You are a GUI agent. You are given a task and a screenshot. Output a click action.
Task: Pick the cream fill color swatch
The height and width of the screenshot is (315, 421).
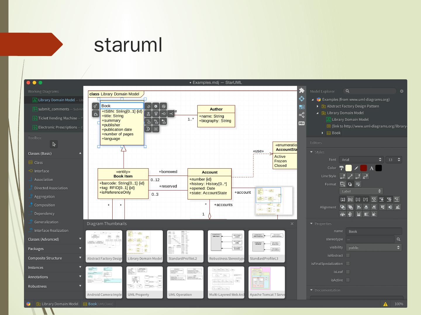pyautogui.click(x=348, y=168)
